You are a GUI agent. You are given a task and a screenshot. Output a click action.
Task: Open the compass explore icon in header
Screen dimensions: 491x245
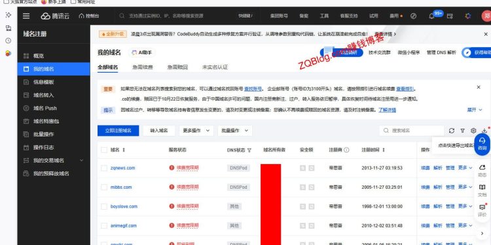pyautogui.click(x=413, y=16)
